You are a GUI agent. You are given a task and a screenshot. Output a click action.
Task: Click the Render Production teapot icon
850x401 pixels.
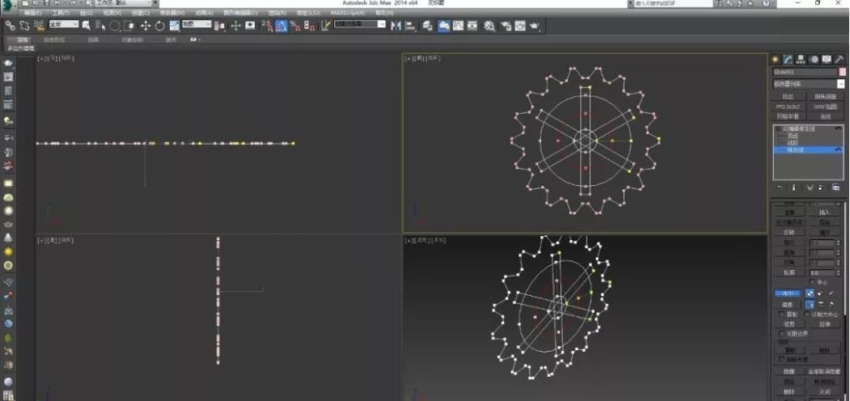(x=535, y=26)
